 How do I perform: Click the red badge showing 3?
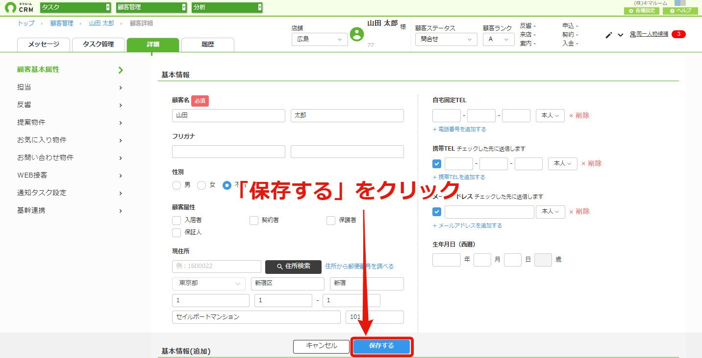pos(678,34)
